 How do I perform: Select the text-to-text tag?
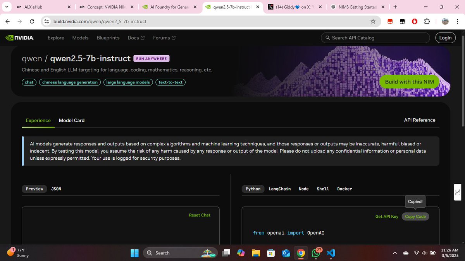coord(170,82)
